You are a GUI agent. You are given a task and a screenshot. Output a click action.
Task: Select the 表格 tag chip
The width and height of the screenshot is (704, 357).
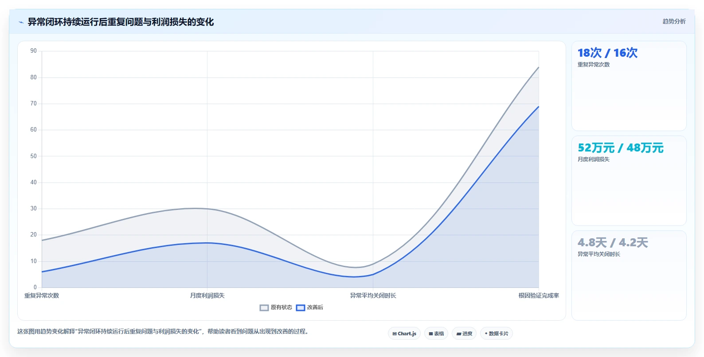436,334
